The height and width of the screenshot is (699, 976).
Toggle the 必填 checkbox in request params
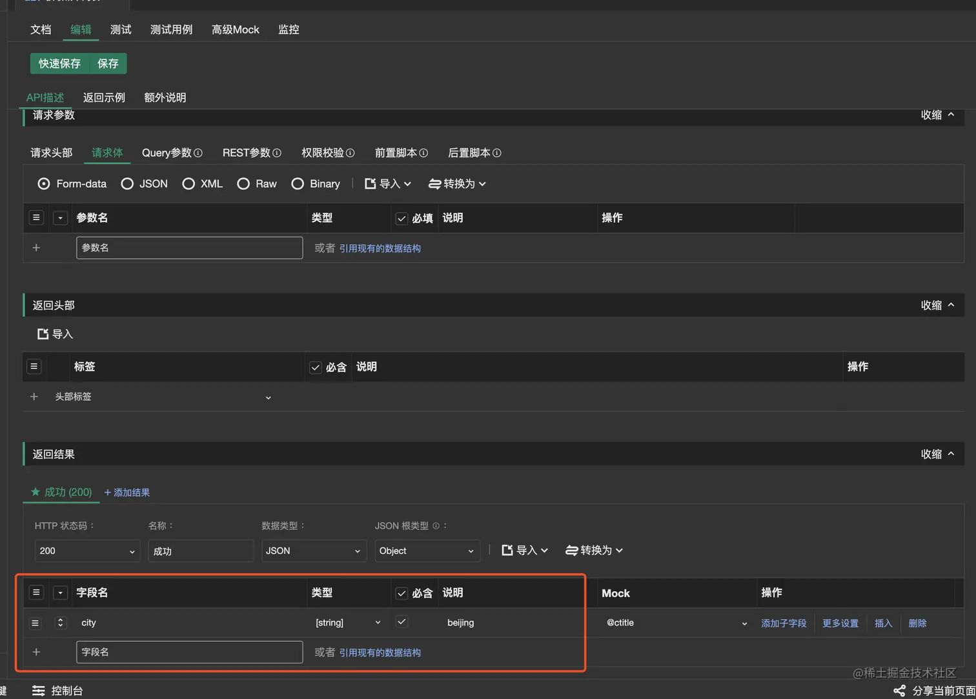(402, 218)
